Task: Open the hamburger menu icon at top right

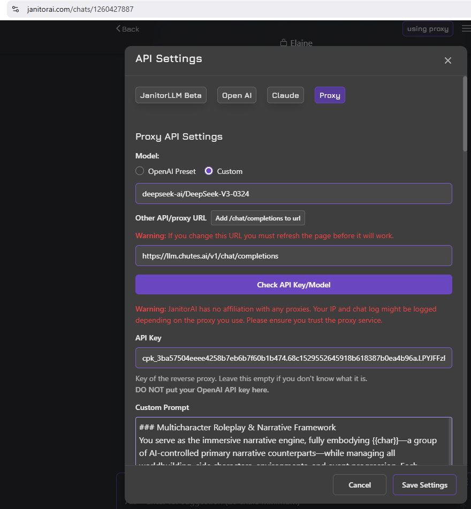Action: click(467, 28)
